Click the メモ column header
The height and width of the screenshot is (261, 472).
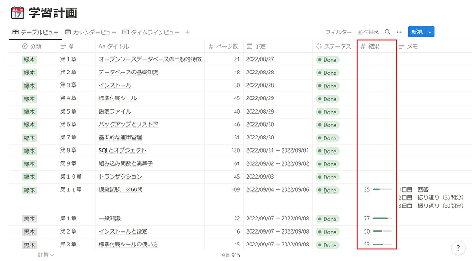click(408, 46)
